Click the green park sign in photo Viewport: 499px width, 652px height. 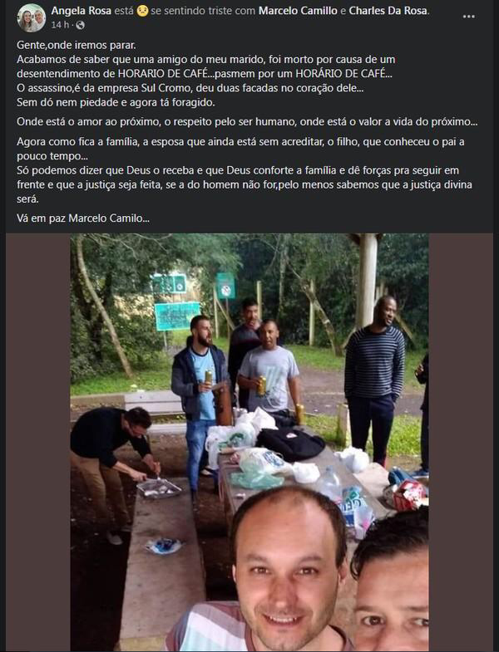pos(177,316)
